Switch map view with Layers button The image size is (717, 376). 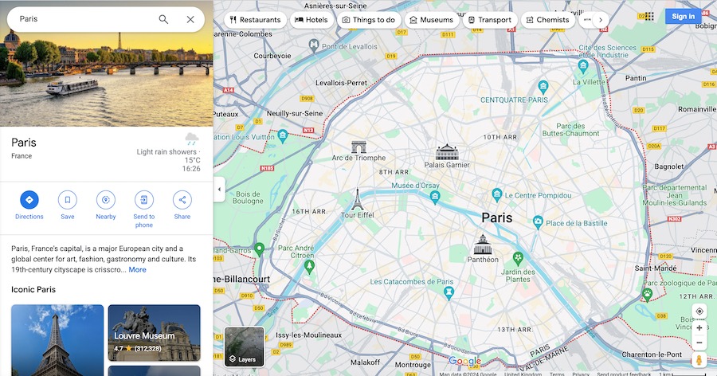[x=245, y=347]
